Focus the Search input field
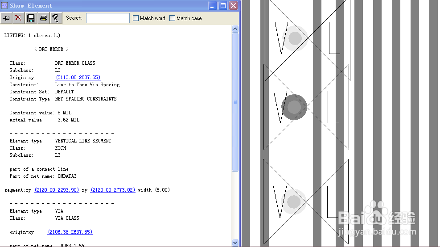 [108, 18]
